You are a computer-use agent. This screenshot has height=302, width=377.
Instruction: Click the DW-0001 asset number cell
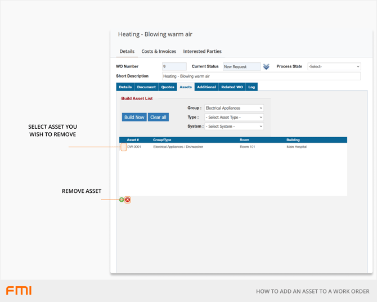[x=134, y=147]
